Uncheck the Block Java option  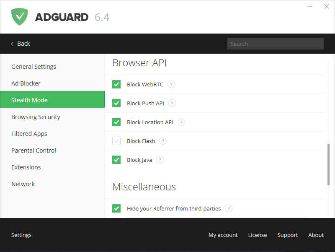pos(116,160)
